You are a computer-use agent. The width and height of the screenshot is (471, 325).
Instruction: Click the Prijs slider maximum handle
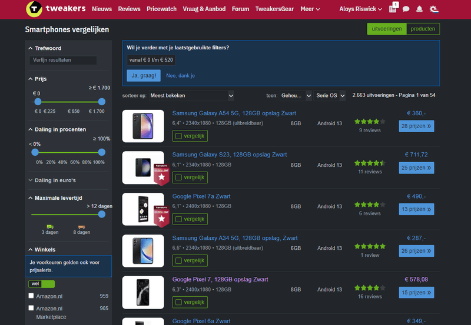pyautogui.click(x=102, y=102)
